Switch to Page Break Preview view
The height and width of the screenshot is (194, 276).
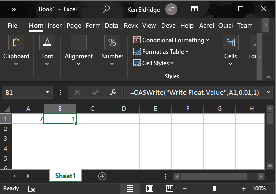(x=170, y=189)
